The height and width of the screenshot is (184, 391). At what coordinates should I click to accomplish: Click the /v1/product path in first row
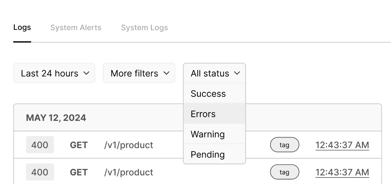(129, 145)
